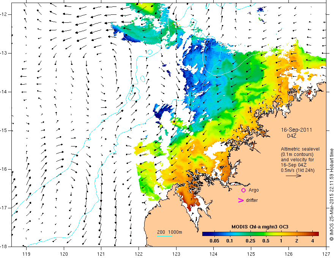
Task: Click the '(0.1m contours)' caption line
Action: coord(297,154)
